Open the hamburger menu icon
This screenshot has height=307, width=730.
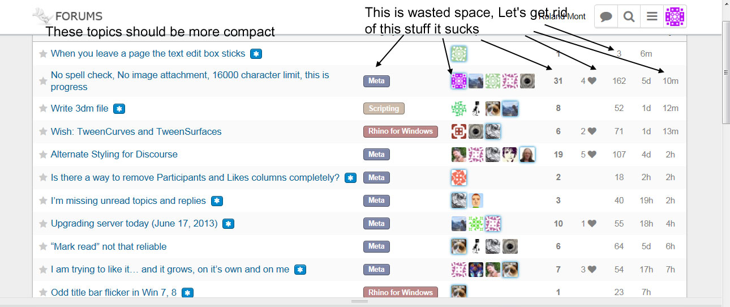tap(652, 16)
